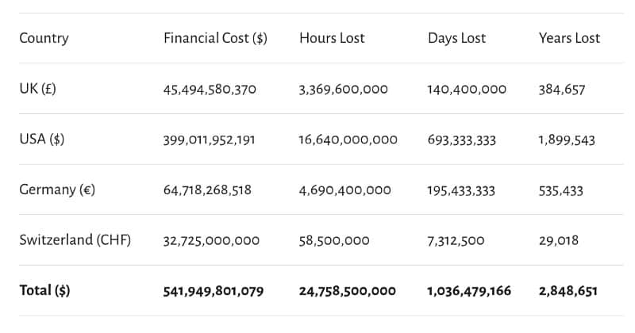The image size is (635, 333).
Task: Click the Financial Cost ($) column header
Action: tap(215, 38)
